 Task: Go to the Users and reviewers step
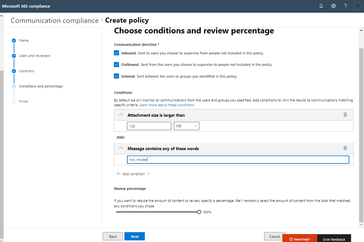point(34,56)
